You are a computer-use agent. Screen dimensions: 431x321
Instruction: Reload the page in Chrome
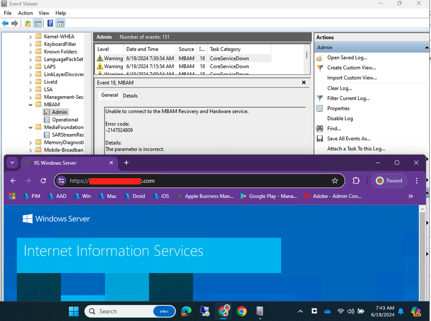click(43, 181)
